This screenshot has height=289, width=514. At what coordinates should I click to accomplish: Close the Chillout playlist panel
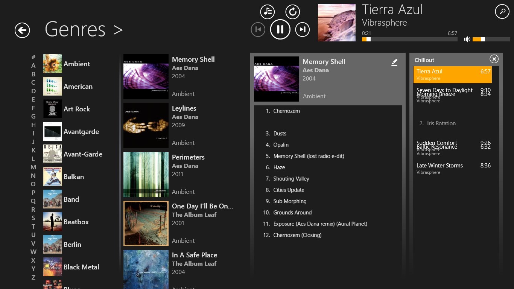click(494, 59)
